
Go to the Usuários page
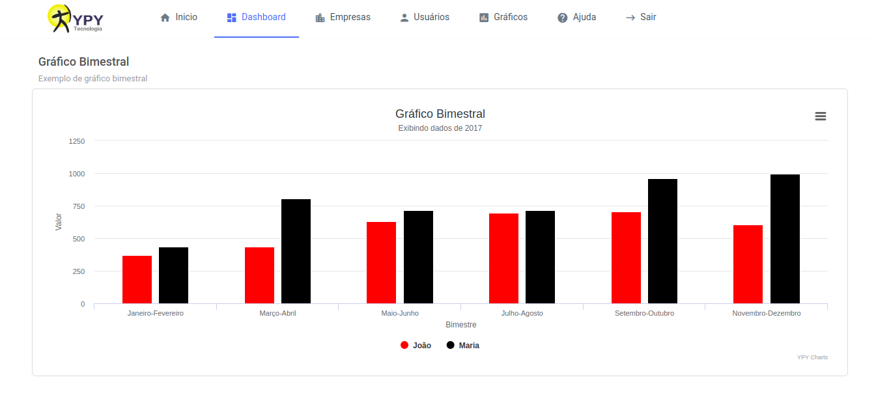point(425,18)
